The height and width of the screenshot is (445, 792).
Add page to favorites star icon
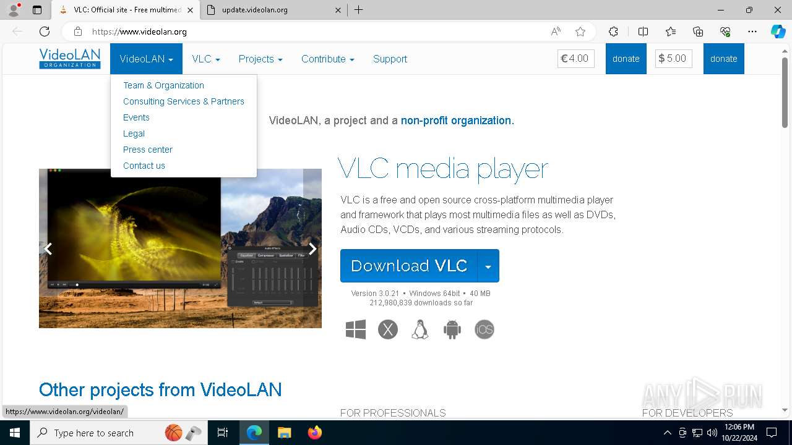580,32
